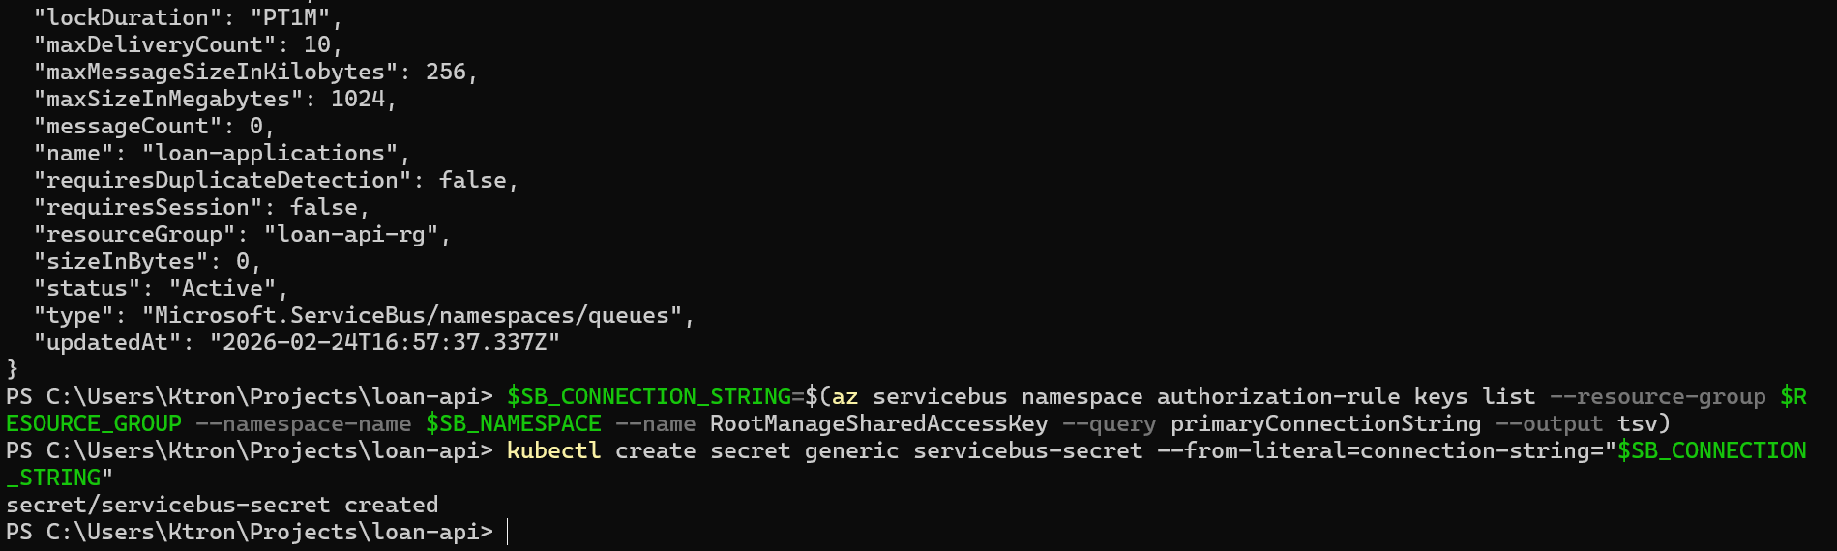Click the maxMessageSizeInKilobytes value 256
Image resolution: width=1837 pixels, height=551 pixels.
coord(445,72)
